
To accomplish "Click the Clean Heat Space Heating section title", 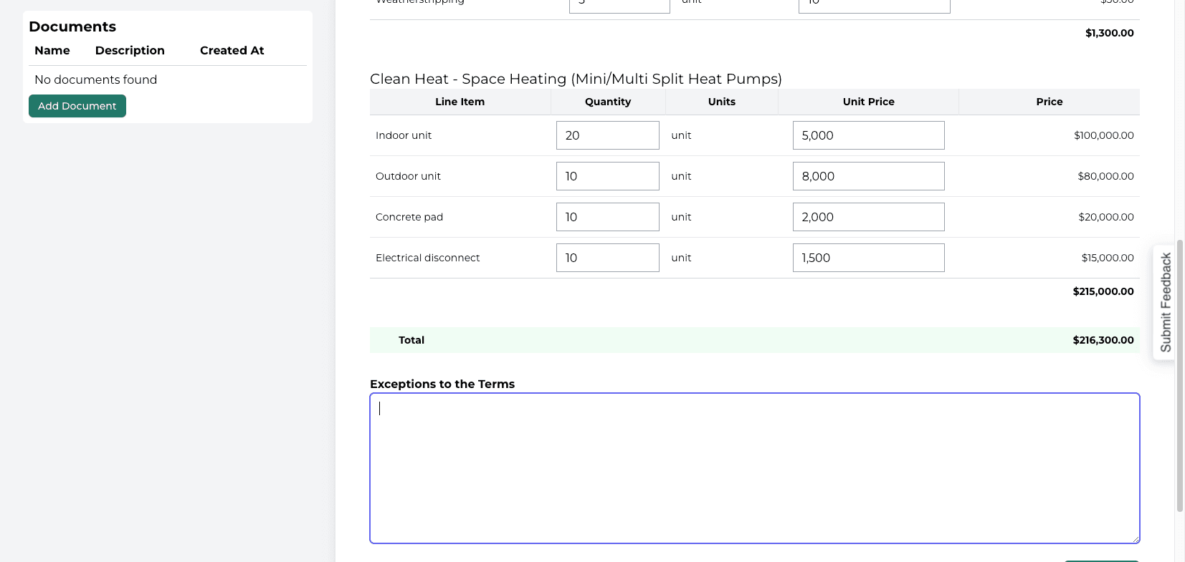I will pos(576,79).
